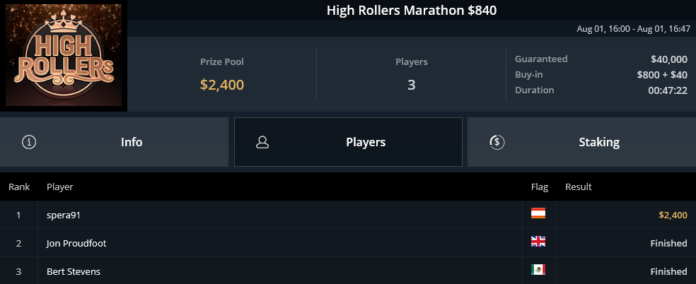Viewport: 696px width, 284px height.
Task: Click the person silhouette icon on Players tab
Action: coord(262,142)
